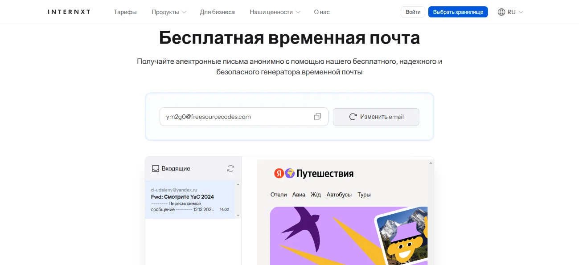Open the Ж/д link in email

point(316,195)
